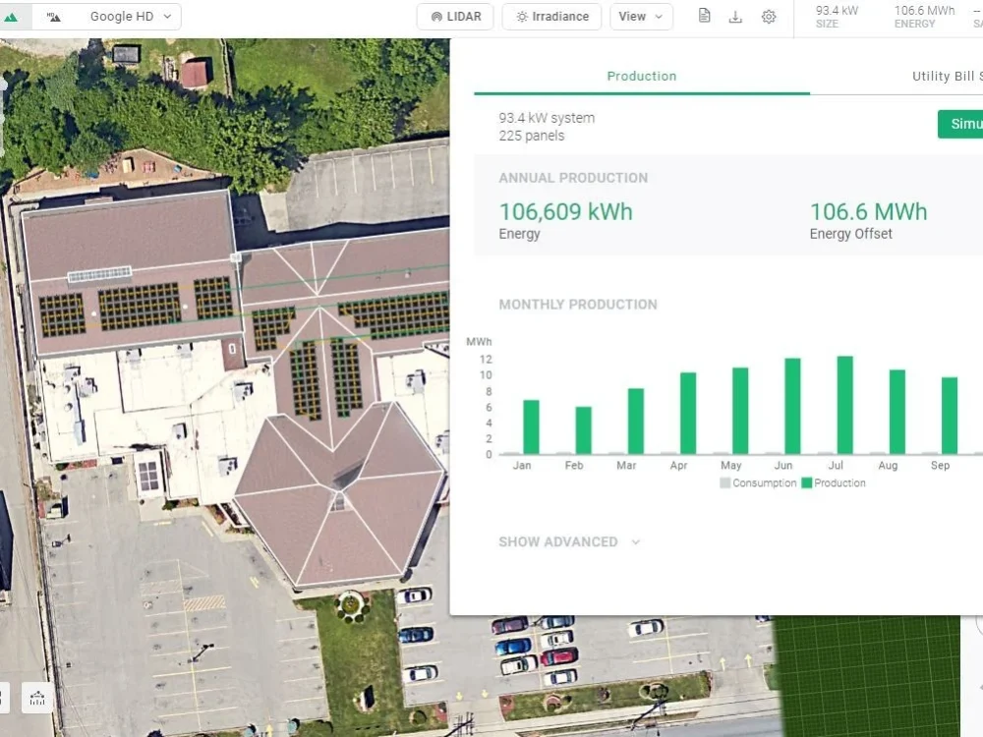Click the 106.6 MWh ENERGY stat

pyautogui.click(x=924, y=17)
